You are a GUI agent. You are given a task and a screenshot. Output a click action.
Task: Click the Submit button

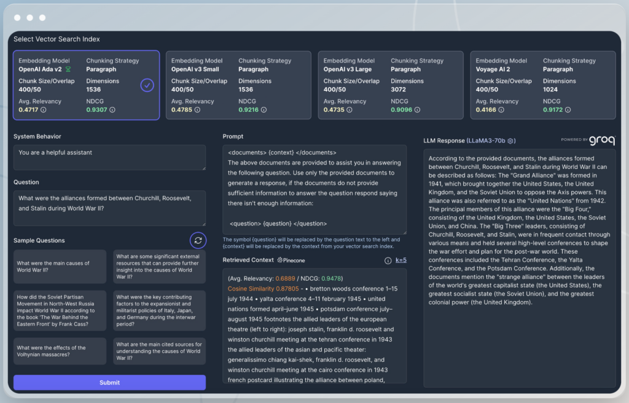[x=109, y=383]
